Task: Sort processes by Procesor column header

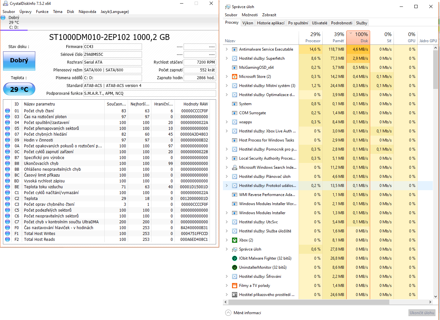Action: coord(311,37)
